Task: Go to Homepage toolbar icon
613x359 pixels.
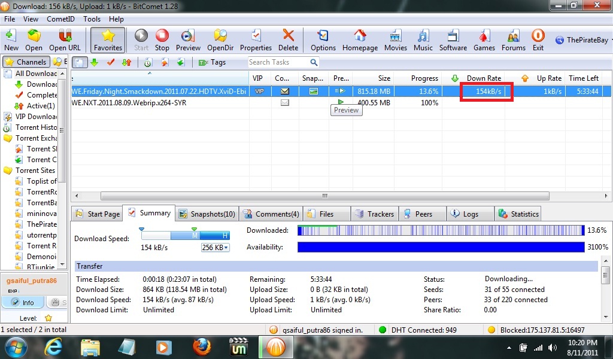Action: point(360,40)
